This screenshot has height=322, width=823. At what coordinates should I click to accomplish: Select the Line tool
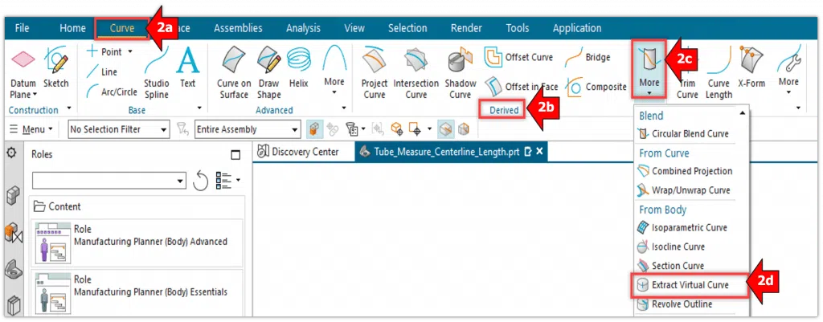click(x=102, y=71)
